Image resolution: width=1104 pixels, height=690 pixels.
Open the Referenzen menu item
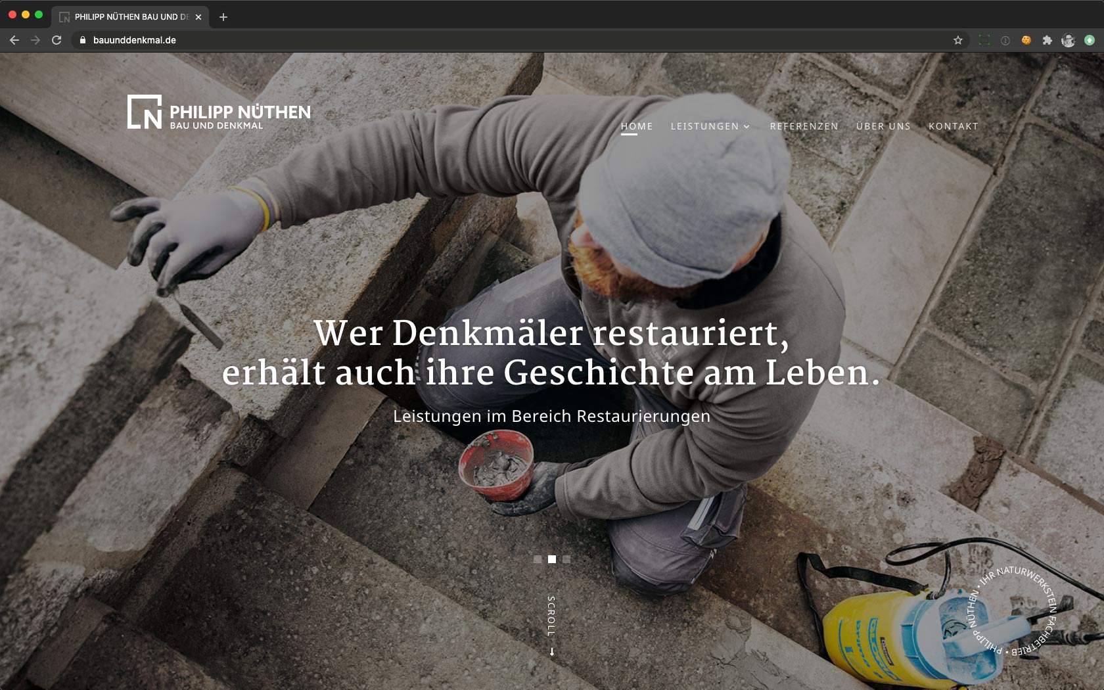(804, 126)
